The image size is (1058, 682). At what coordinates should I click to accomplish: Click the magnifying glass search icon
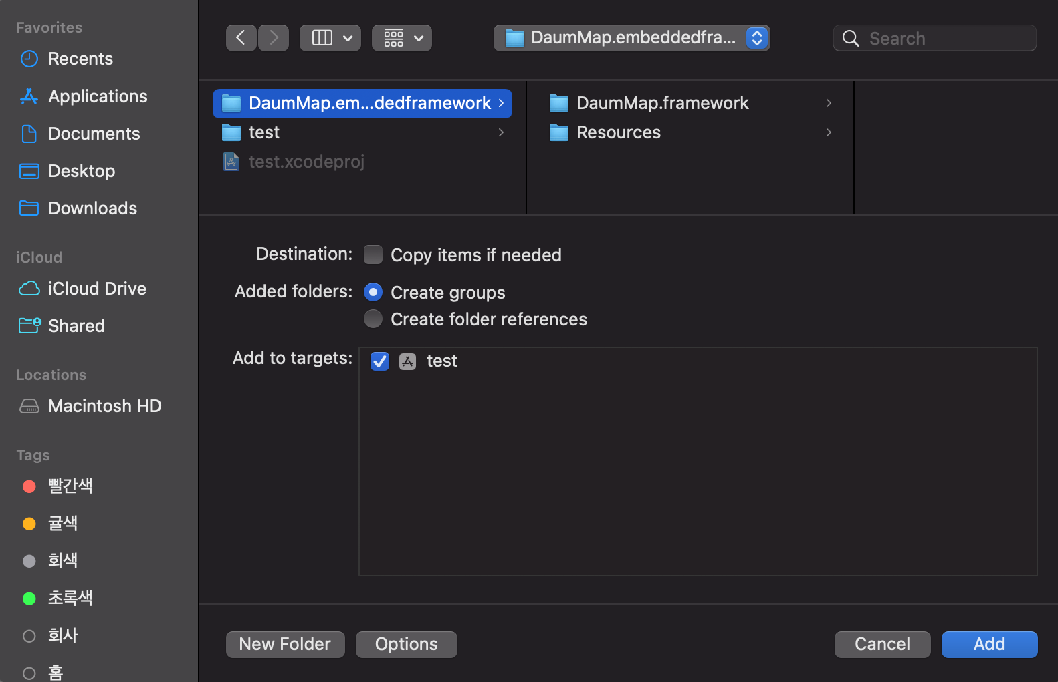851,39
